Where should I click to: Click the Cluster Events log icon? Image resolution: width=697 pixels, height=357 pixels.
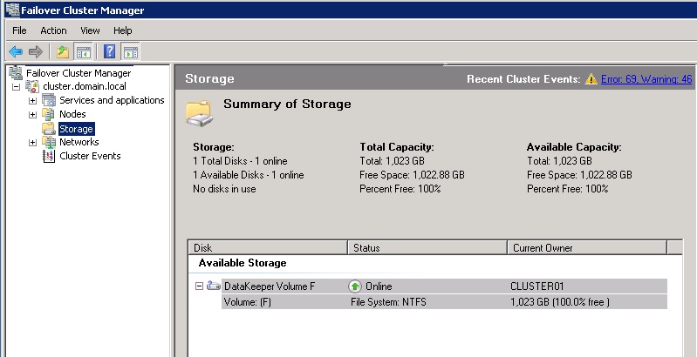click(49, 156)
